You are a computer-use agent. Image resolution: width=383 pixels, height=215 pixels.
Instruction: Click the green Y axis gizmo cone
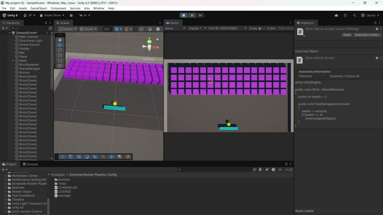(149, 42)
